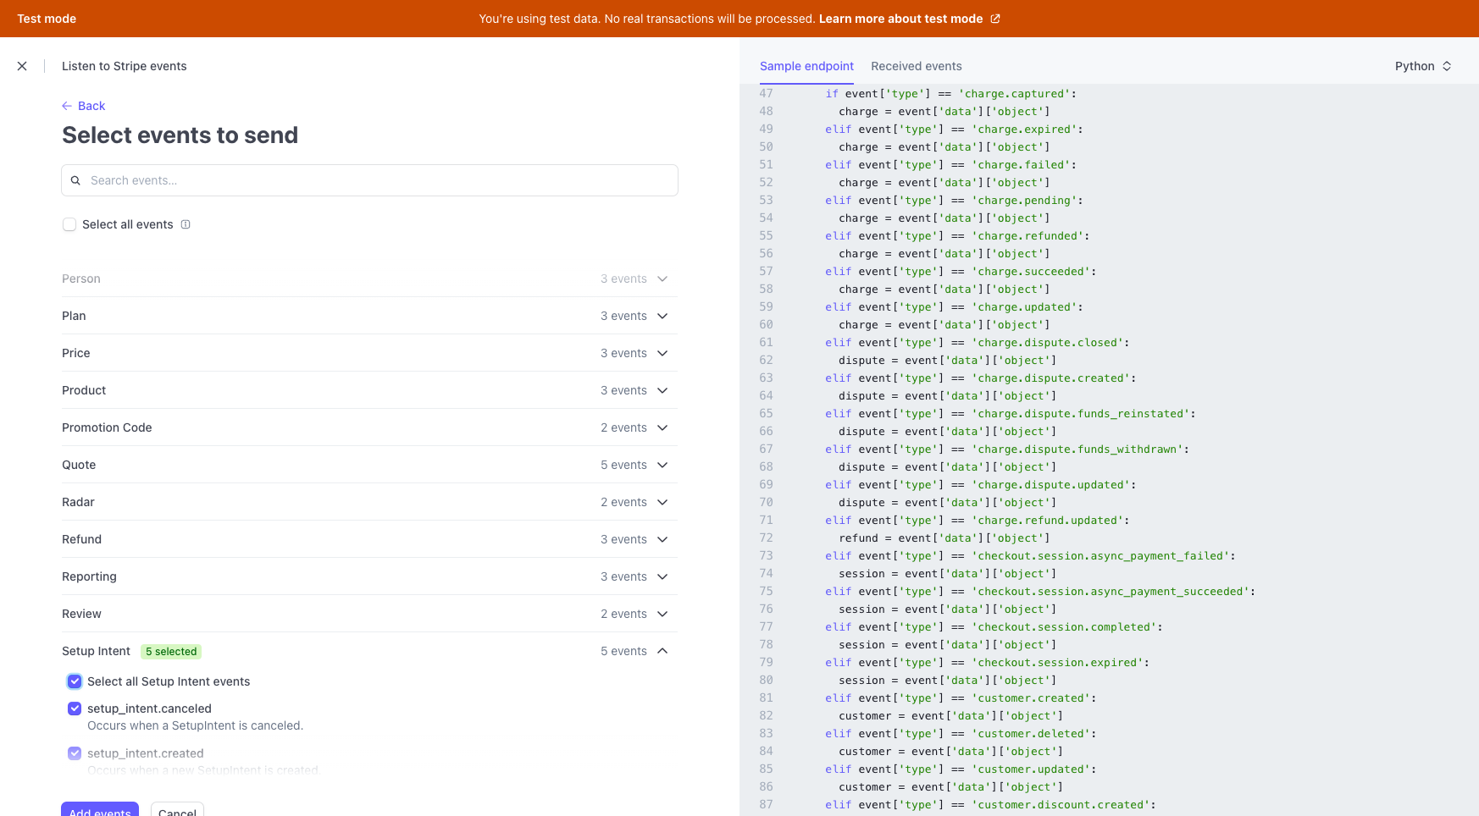Uncheck setup_intent.canceled event
The width and height of the screenshot is (1479, 816).
click(75, 708)
